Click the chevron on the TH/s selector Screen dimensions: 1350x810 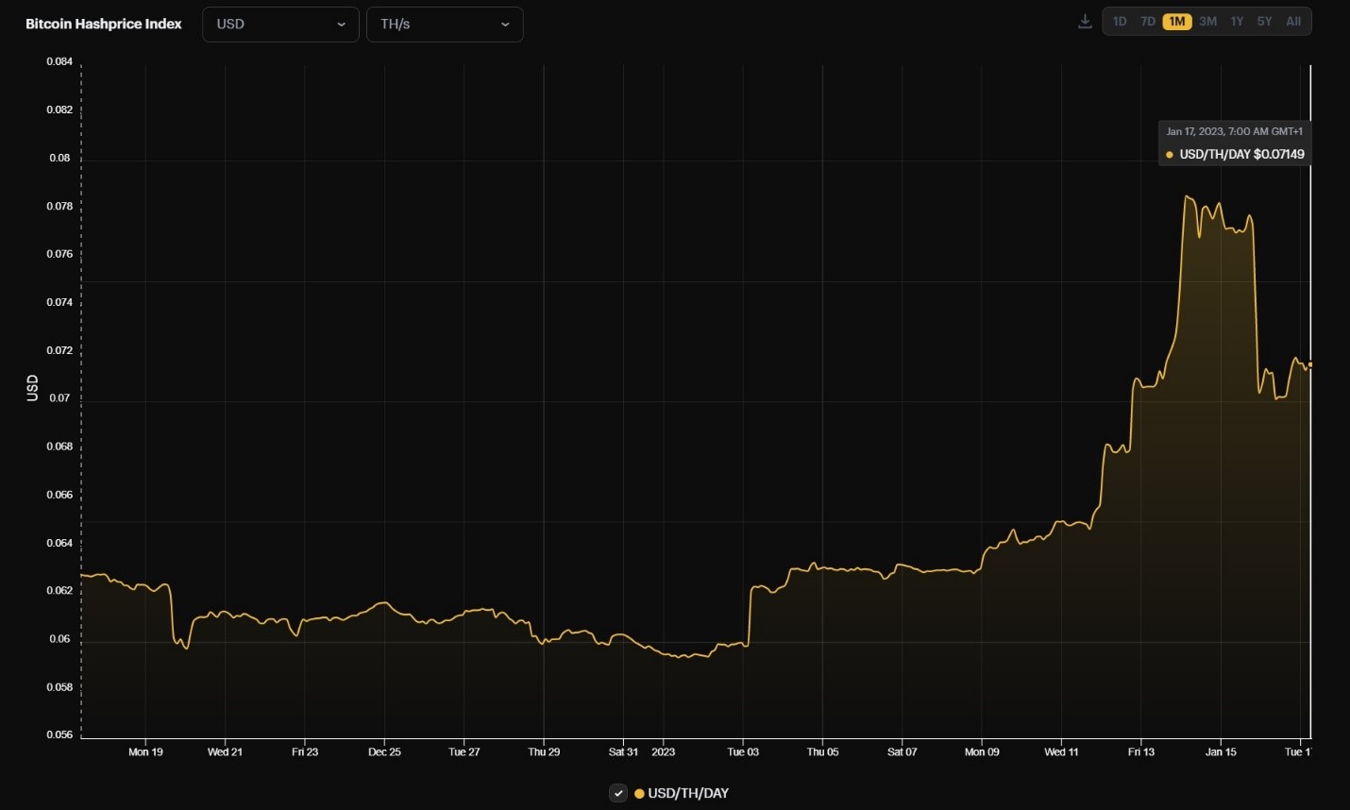[506, 25]
